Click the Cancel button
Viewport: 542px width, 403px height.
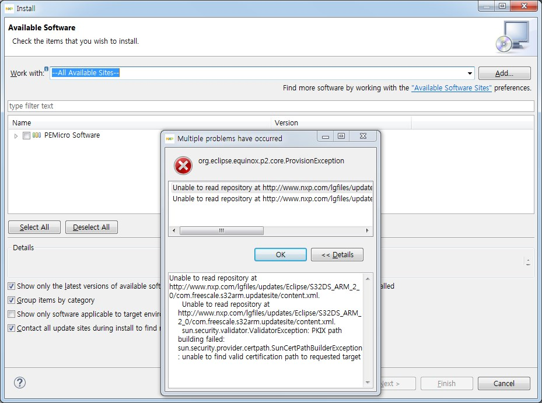point(503,383)
